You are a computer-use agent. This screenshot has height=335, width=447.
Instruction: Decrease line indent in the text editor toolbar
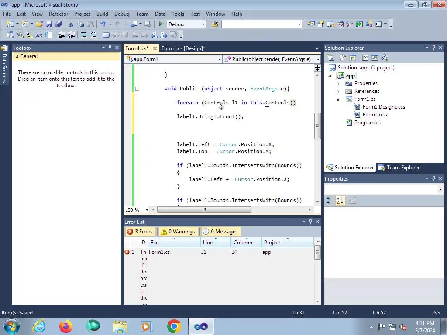[x=62, y=35]
